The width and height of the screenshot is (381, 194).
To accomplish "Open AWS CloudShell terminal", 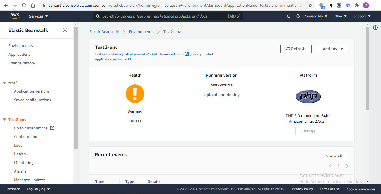I will tap(288, 16).
